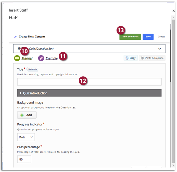Expand the Quiz (Question Set) chevron
Viewport: 177px width, 172px height.
click(x=160, y=49)
